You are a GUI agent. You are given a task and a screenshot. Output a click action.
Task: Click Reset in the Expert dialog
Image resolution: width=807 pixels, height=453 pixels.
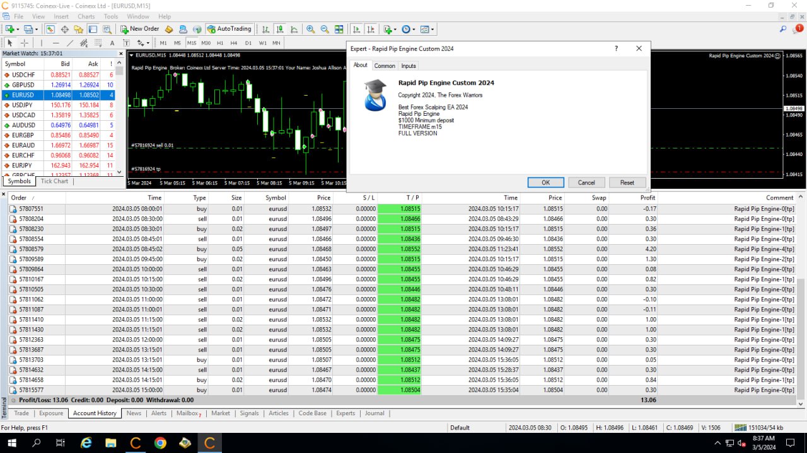tap(627, 182)
